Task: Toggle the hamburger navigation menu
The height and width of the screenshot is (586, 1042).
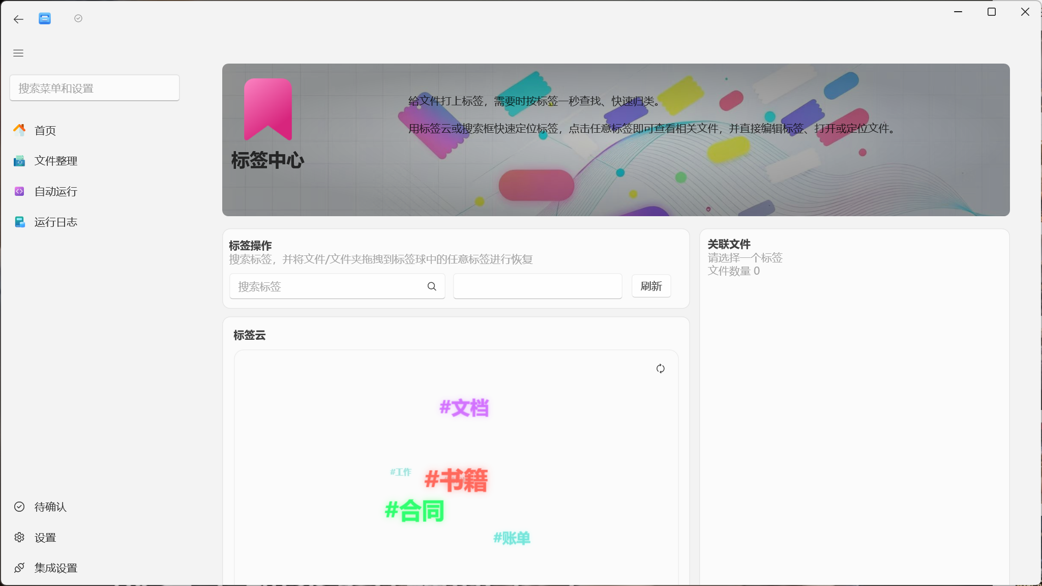Action: click(x=18, y=53)
